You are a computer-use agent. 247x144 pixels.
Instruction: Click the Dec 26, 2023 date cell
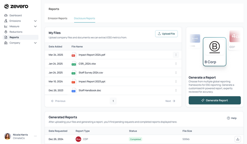[56, 90]
